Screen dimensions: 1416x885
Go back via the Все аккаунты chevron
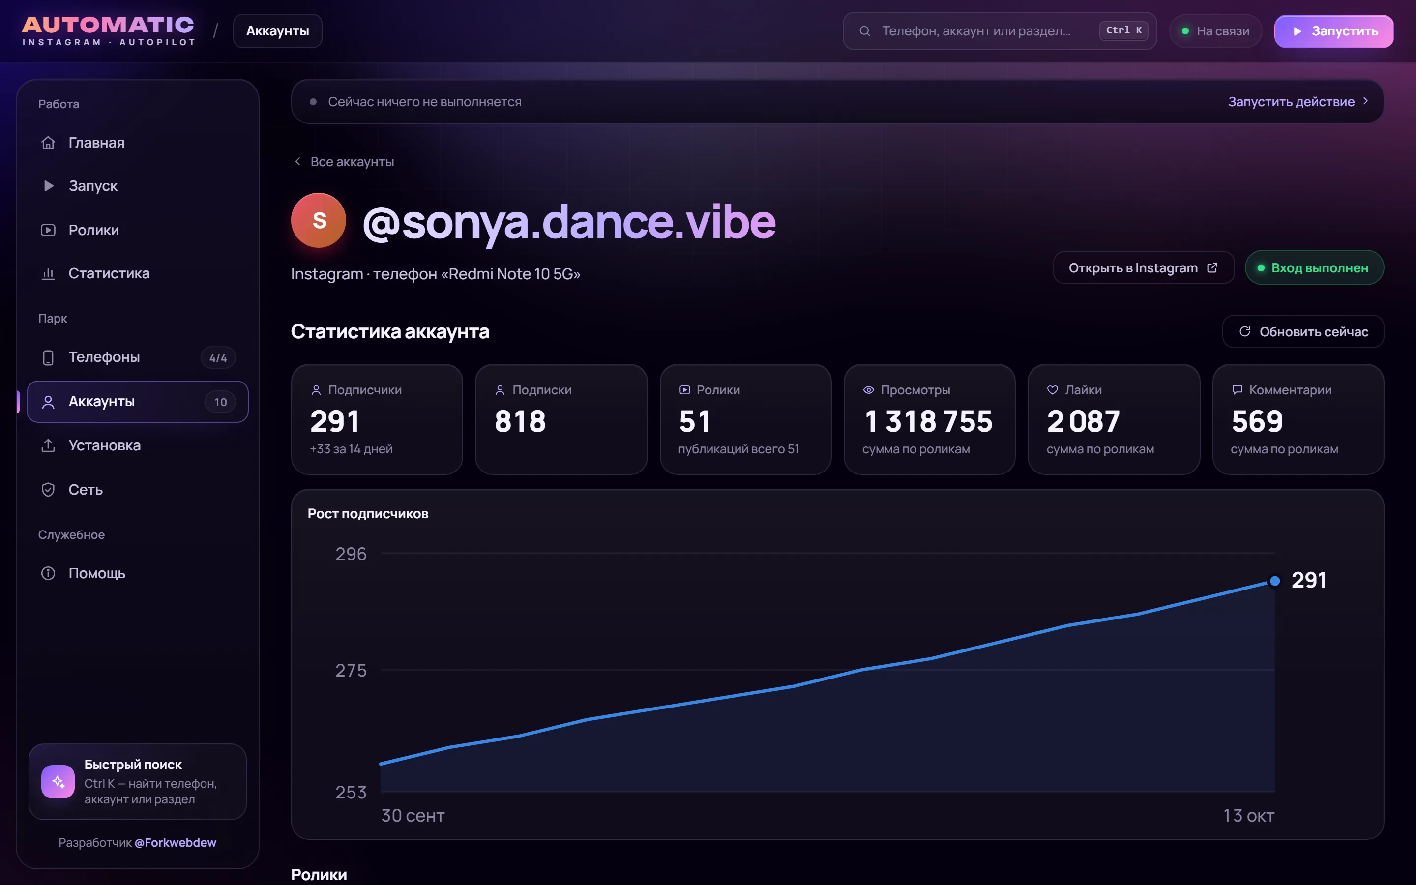298,162
